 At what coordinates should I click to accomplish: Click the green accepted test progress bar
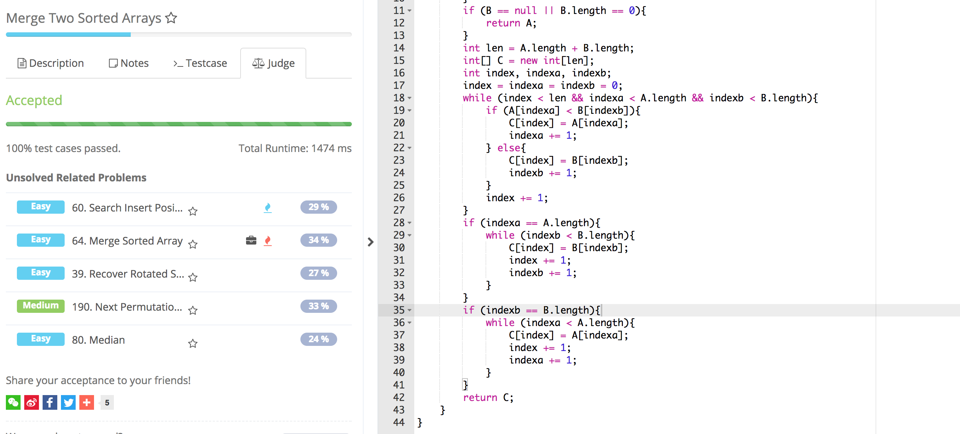coord(179,124)
